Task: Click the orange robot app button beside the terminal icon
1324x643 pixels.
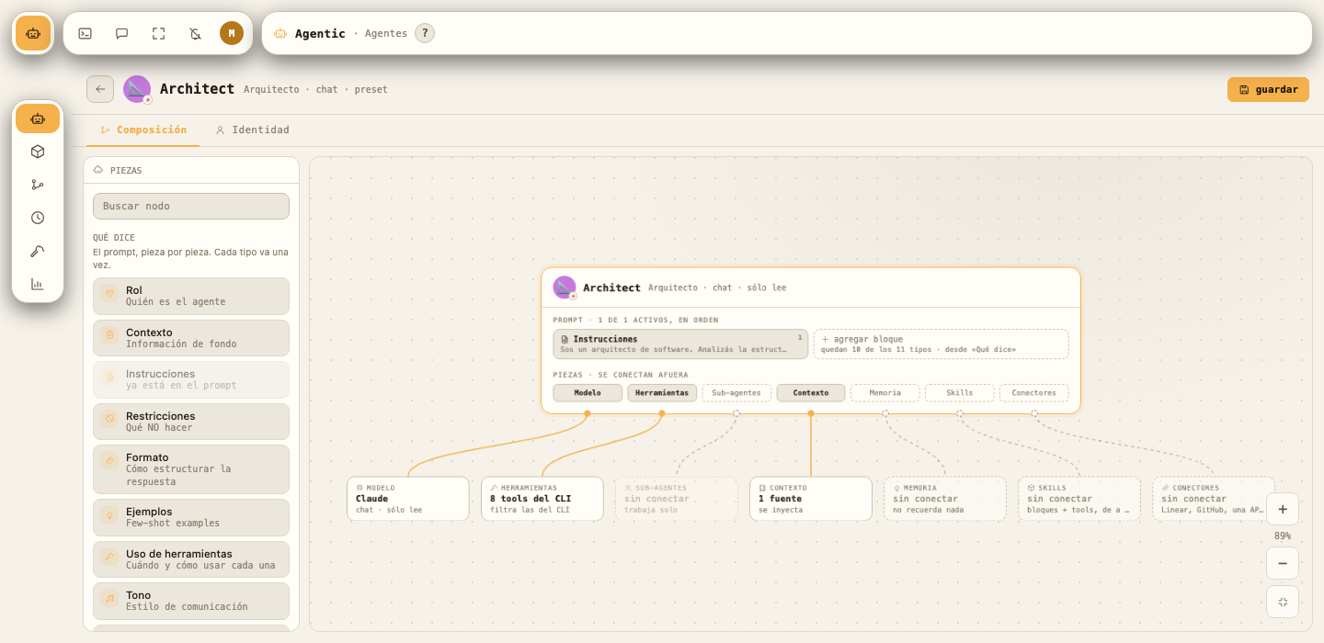Action: [33, 33]
